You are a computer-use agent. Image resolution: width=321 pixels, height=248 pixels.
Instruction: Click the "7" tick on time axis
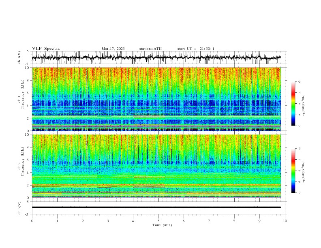point(209,221)
